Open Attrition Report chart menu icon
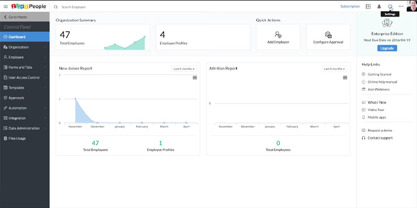The image size is (417, 208). (x=345, y=78)
